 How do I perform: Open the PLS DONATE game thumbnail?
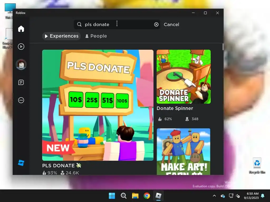click(x=98, y=105)
